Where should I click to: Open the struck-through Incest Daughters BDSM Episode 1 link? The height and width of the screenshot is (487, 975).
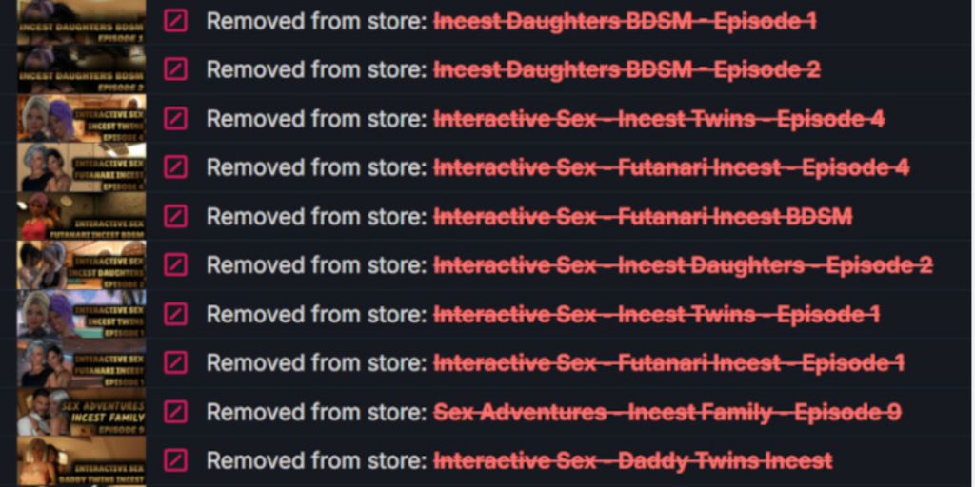[625, 22]
